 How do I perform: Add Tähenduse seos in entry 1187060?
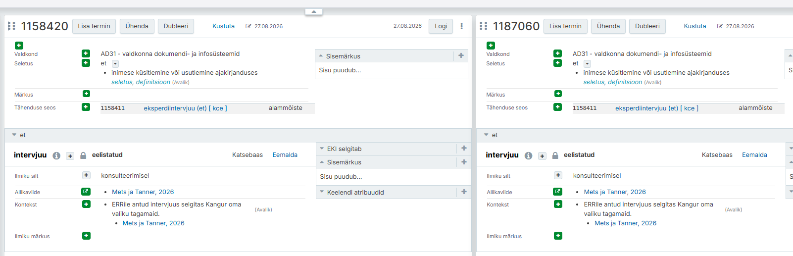(x=557, y=107)
